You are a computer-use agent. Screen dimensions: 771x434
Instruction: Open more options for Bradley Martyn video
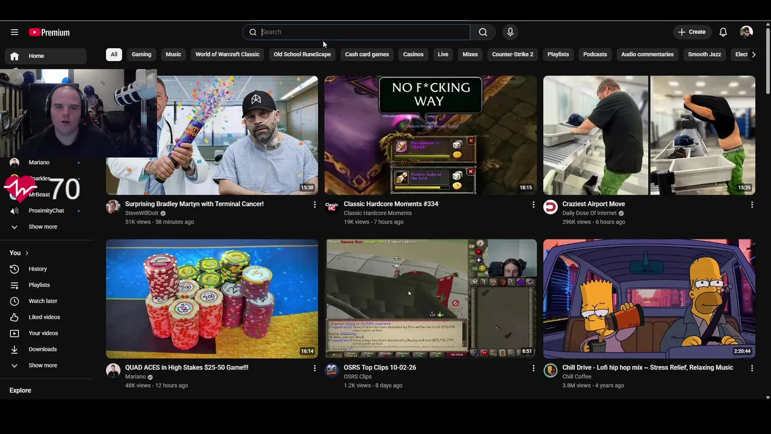[314, 205]
